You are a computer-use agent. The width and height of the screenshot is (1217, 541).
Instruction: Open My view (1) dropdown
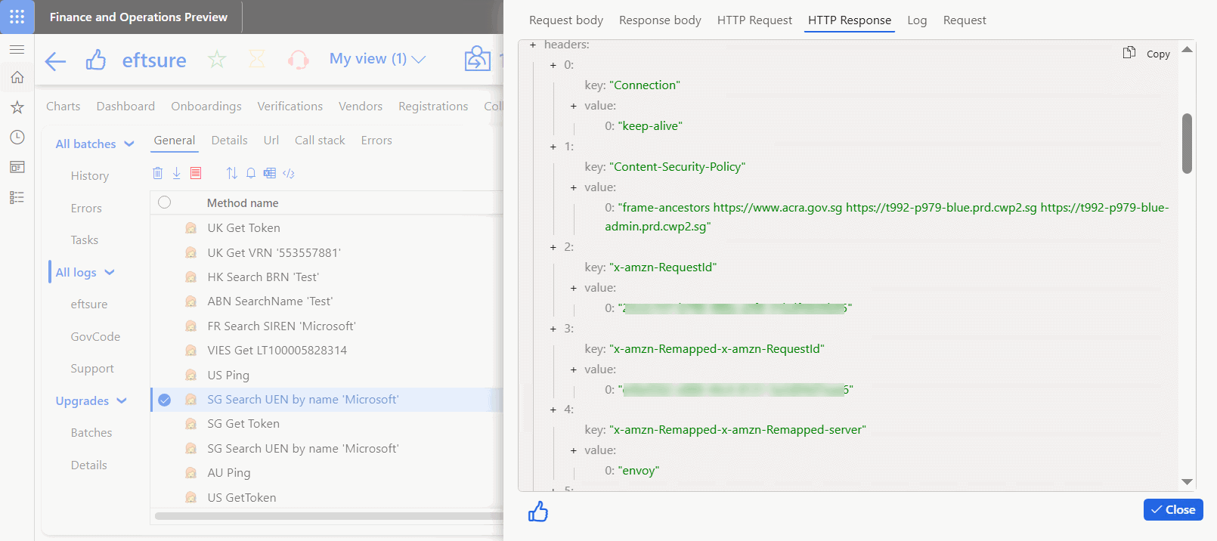point(377,59)
